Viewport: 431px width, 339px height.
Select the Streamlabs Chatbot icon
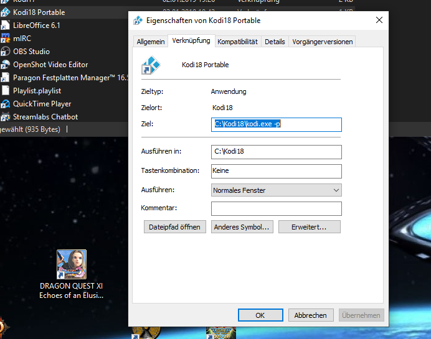5,117
